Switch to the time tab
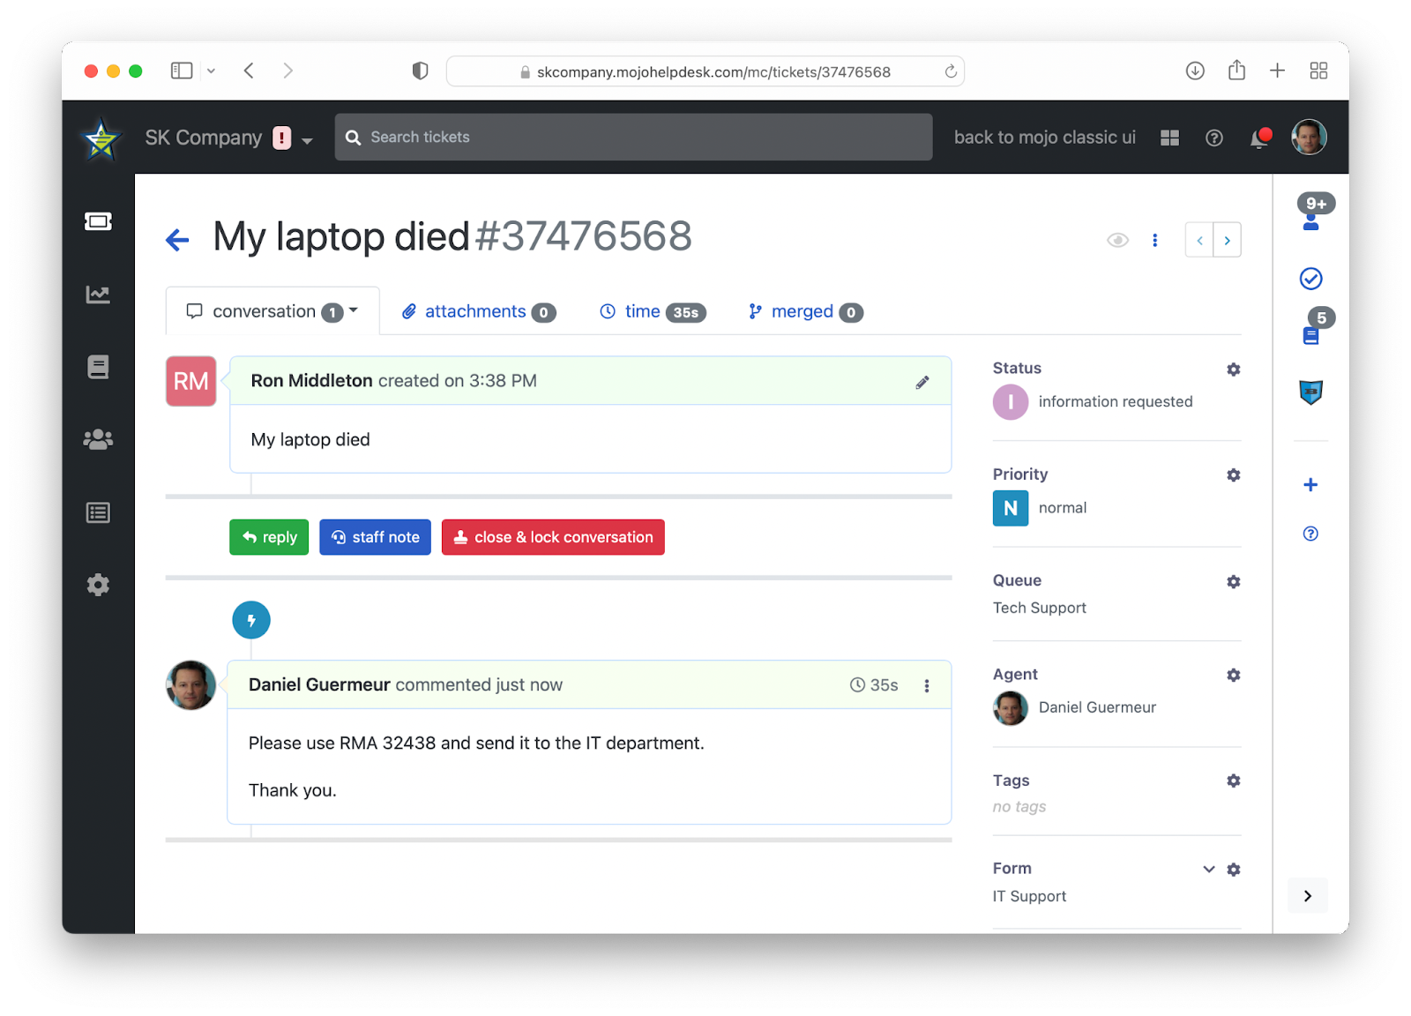The image size is (1411, 1016). click(653, 312)
